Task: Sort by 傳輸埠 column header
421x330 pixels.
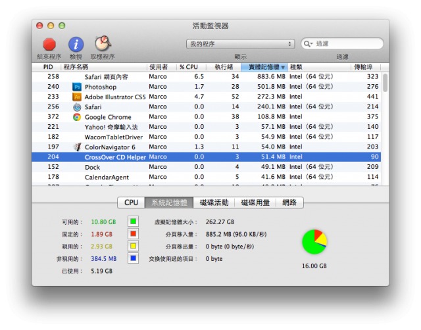Action: [x=366, y=67]
